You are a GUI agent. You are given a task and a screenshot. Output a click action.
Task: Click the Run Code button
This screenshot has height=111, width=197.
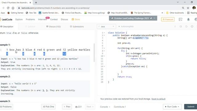pyautogui.click(x=172, y=107)
